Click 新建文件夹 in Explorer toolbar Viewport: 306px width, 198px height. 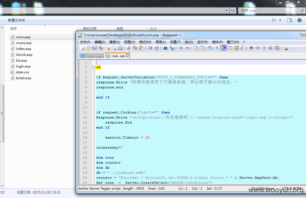(16, 20)
